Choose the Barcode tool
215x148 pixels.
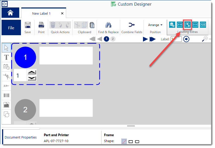tap(6, 95)
